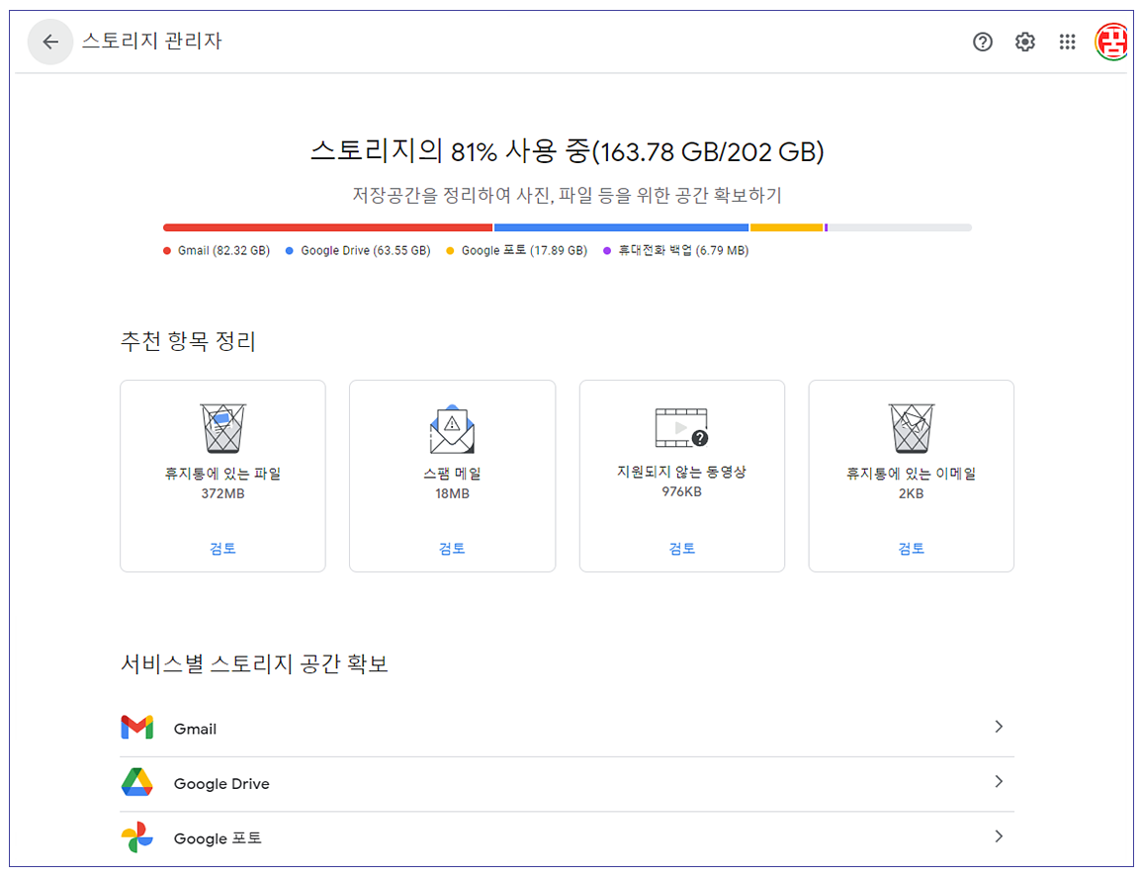Open the account profile avatar
Image resolution: width=1142 pixels, height=877 pixels.
(x=1111, y=42)
